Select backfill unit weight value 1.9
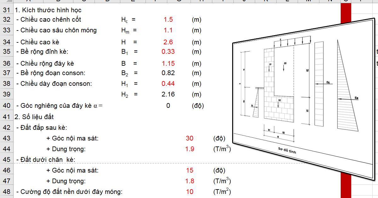This screenshot has height=198, width=378. click(x=190, y=149)
